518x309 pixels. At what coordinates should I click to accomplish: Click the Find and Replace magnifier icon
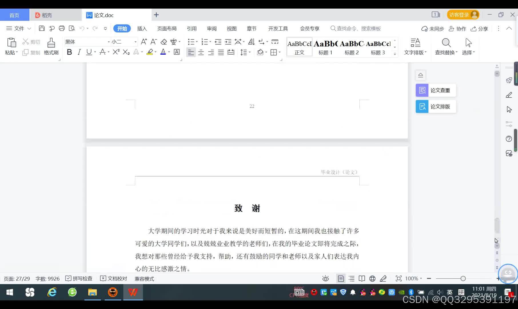tap(446, 43)
